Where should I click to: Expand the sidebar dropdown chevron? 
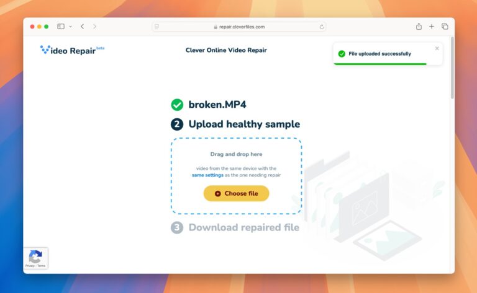click(x=70, y=27)
